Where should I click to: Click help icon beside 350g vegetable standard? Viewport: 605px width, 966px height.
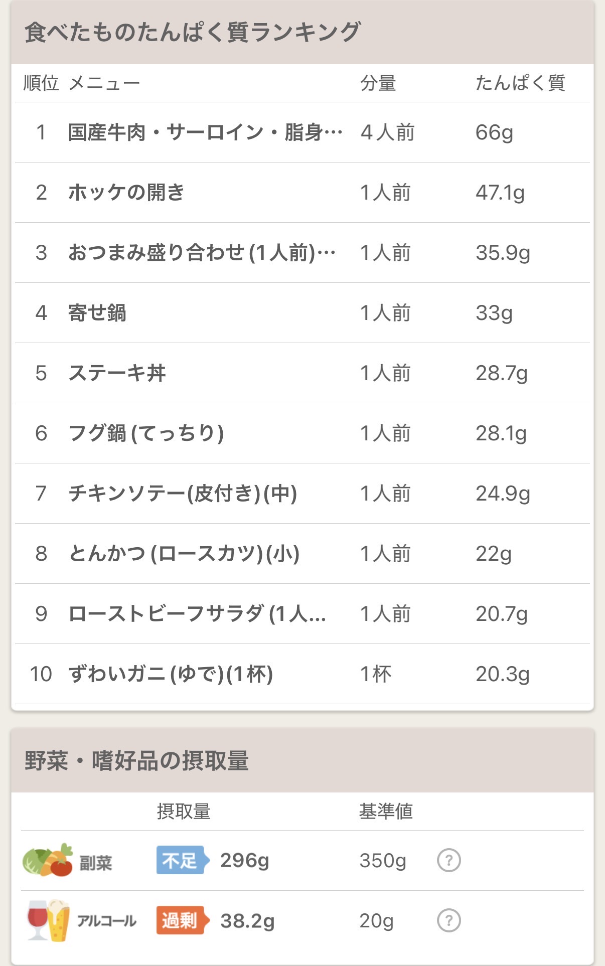pos(448,861)
